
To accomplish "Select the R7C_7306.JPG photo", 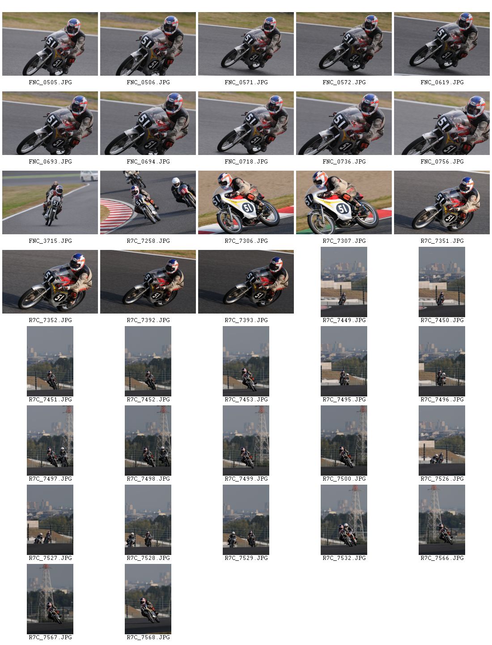I will [246, 202].
